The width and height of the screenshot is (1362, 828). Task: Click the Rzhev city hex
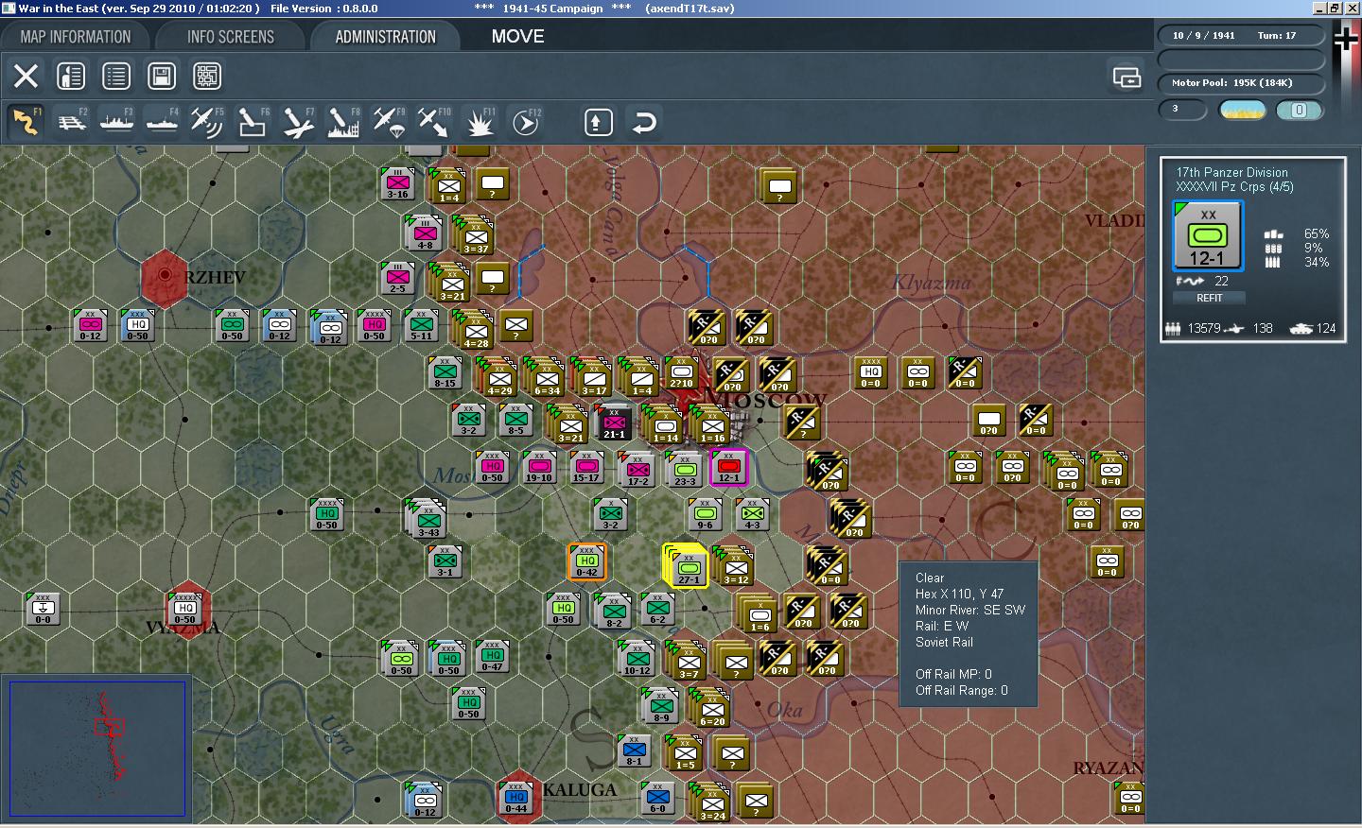[166, 277]
